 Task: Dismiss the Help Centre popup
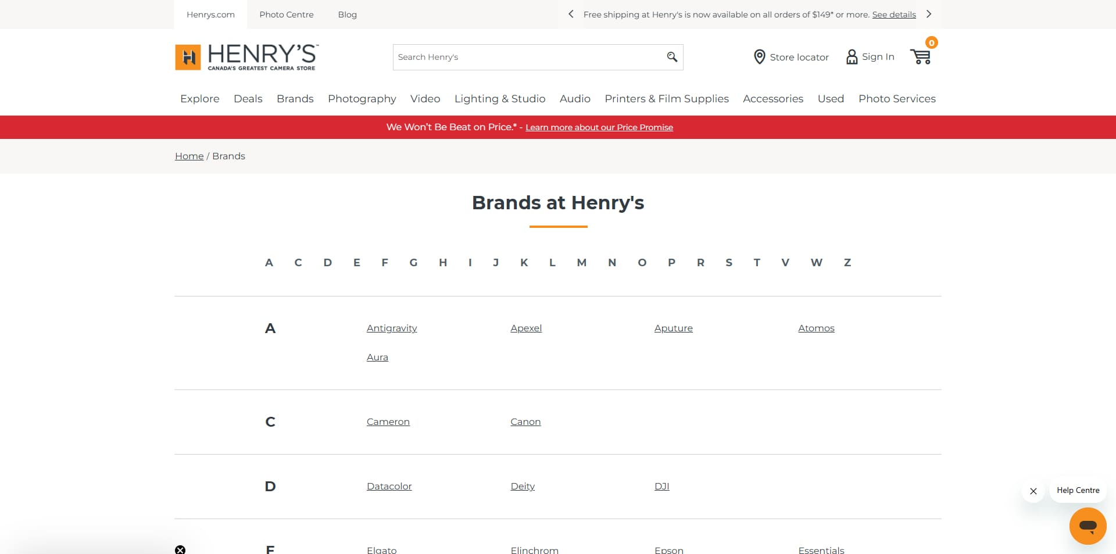(x=1033, y=491)
